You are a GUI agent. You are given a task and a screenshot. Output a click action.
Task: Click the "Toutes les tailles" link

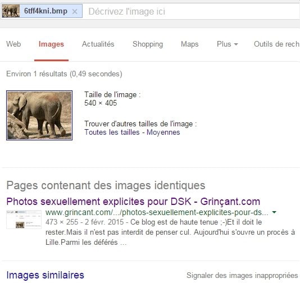click(x=112, y=133)
